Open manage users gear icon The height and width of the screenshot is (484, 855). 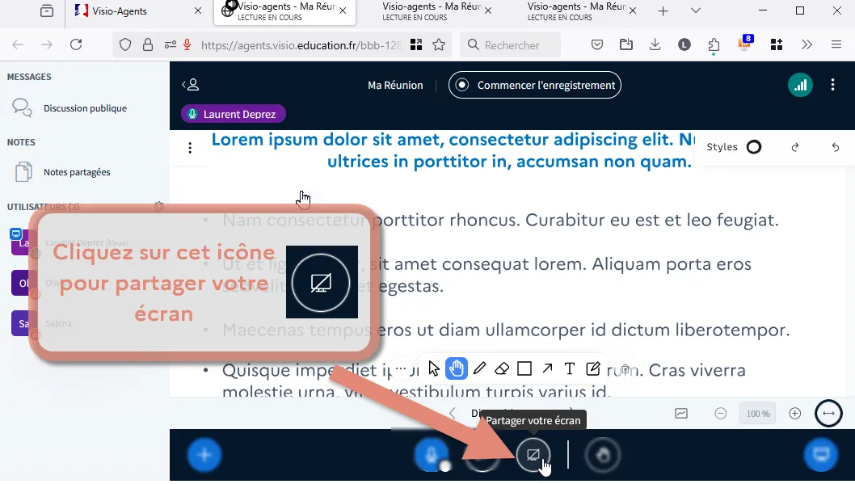pyautogui.click(x=158, y=207)
